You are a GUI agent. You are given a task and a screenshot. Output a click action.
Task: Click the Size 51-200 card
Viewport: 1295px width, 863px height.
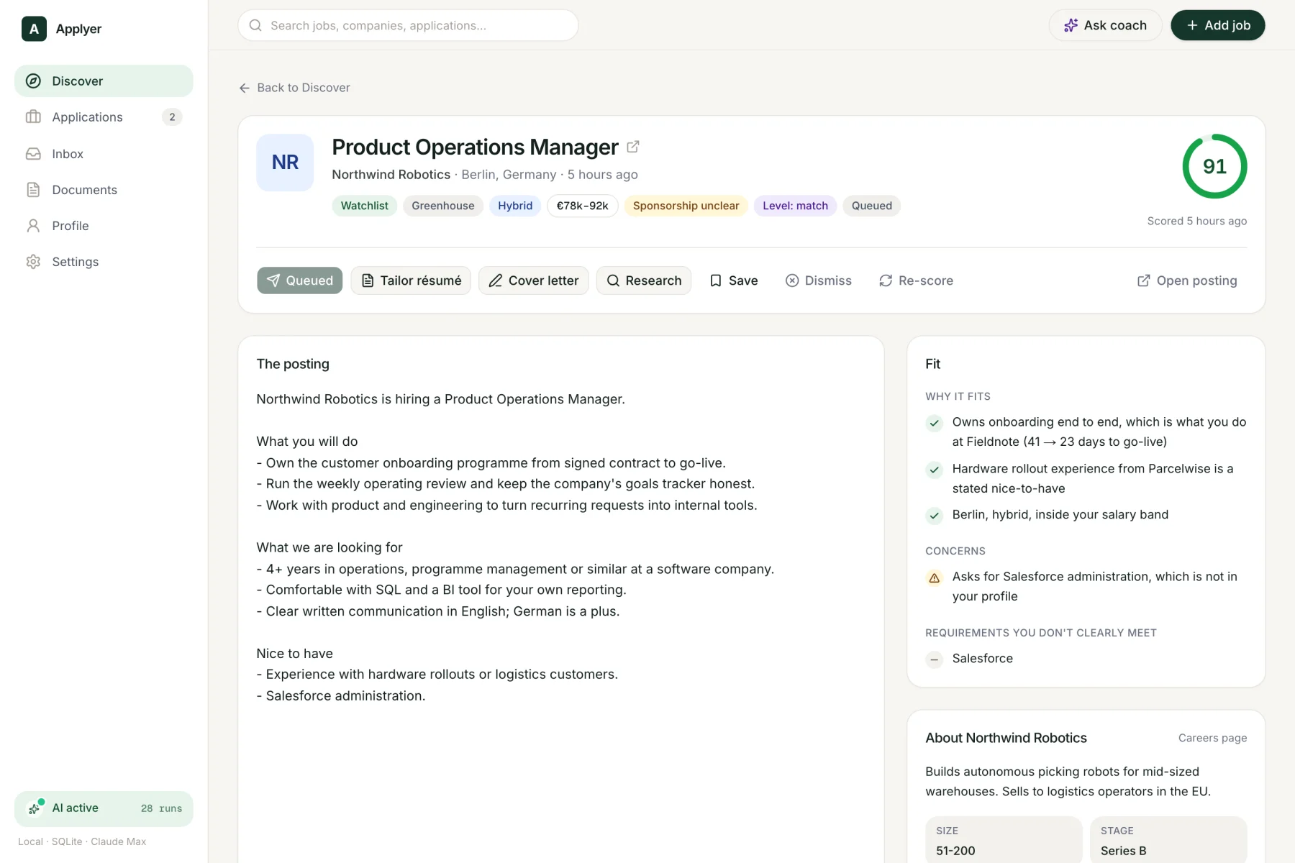(x=1004, y=839)
